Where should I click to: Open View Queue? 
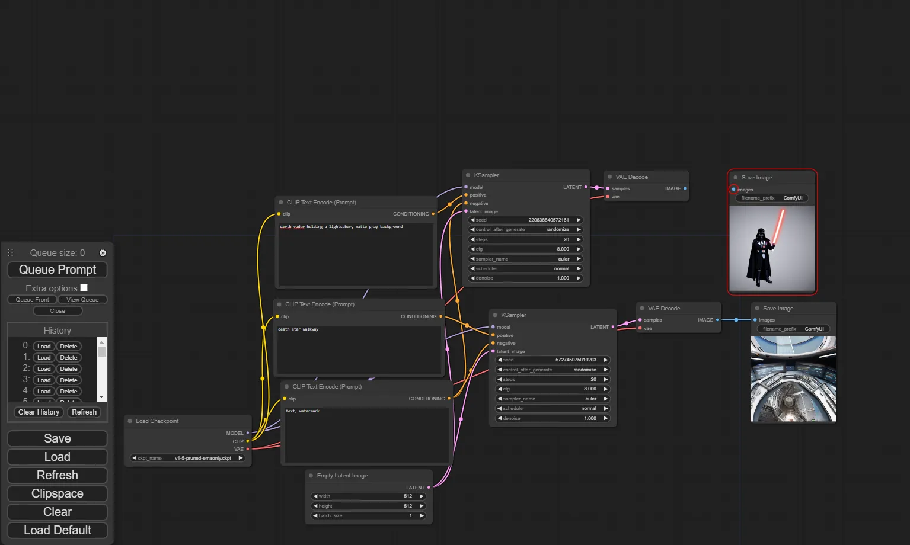(x=82, y=300)
